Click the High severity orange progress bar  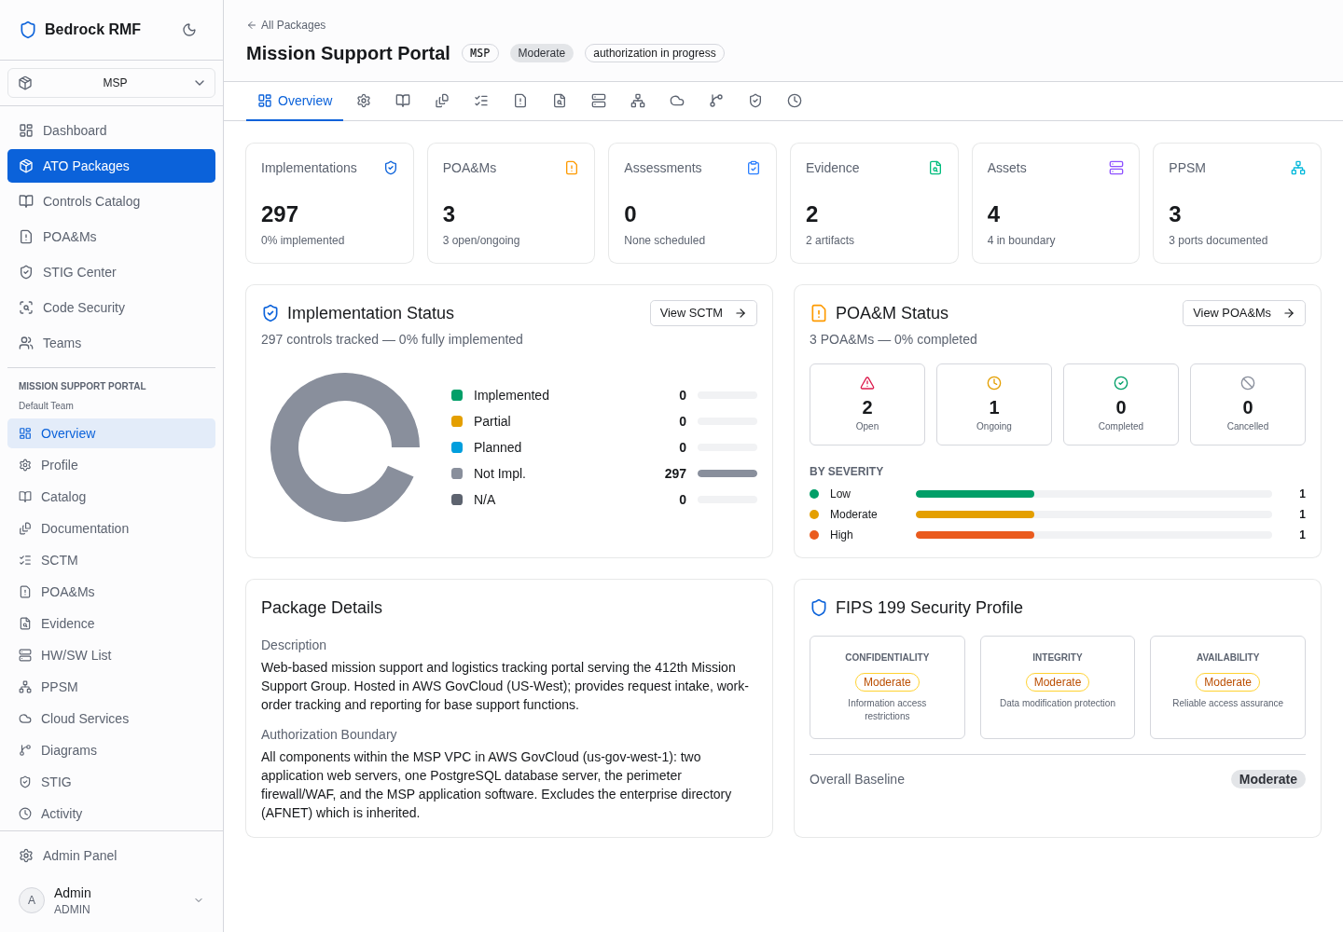coord(975,535)
